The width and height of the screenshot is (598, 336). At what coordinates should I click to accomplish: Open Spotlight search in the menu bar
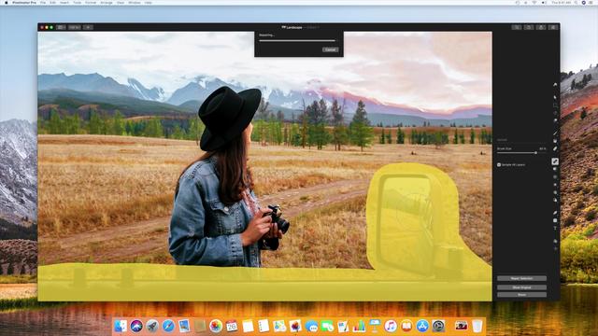point(576,3)
